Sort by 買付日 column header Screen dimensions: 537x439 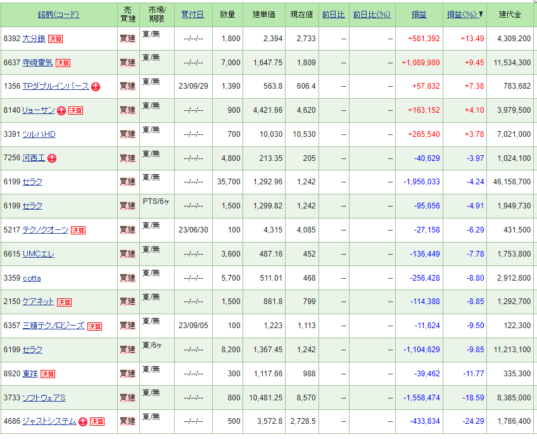coord(193,15)
